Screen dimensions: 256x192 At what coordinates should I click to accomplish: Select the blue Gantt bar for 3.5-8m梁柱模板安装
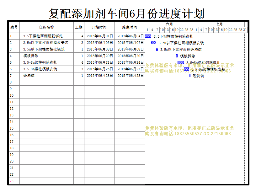coord(186,69)
